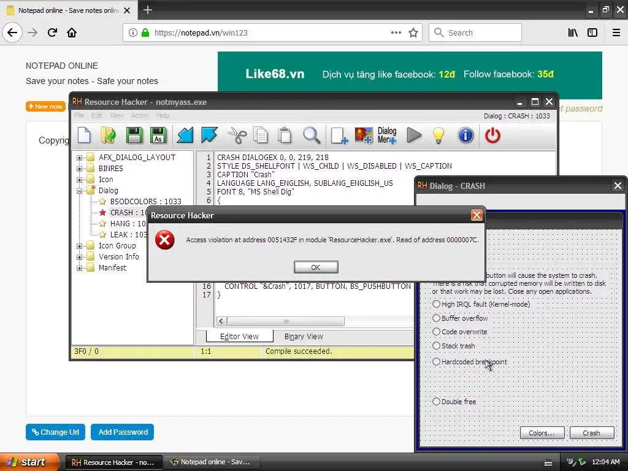Screen dimensions: 628x471
Task: Click the Add Password button
Action: [122, 432]
